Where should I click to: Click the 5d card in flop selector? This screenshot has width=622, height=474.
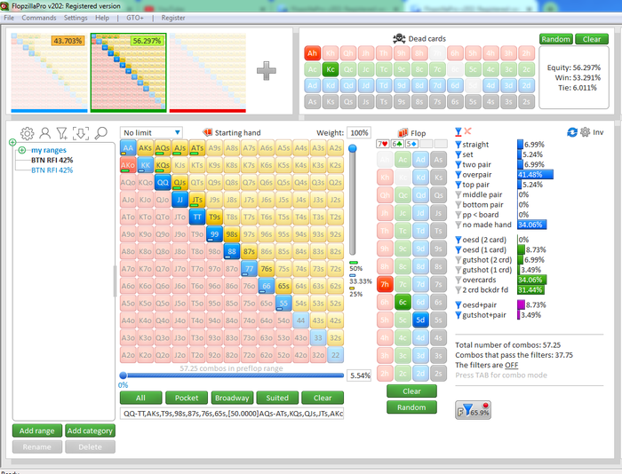pyautogui.click(x=420, y=320)
